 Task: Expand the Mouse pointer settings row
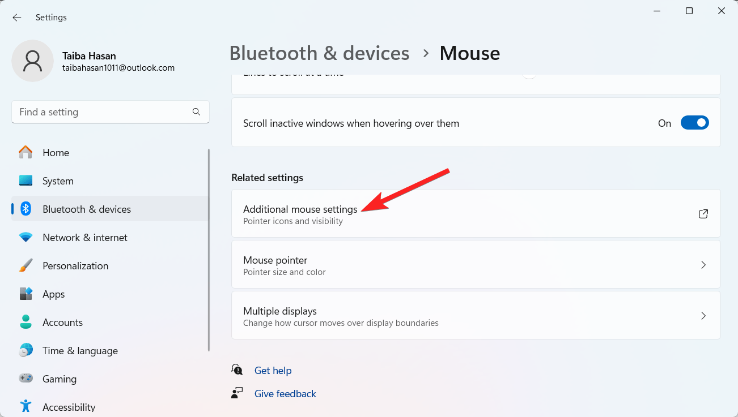pos(703,265)
